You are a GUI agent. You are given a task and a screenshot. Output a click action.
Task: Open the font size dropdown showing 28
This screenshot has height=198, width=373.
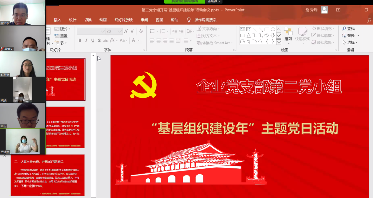coord(120,31)
